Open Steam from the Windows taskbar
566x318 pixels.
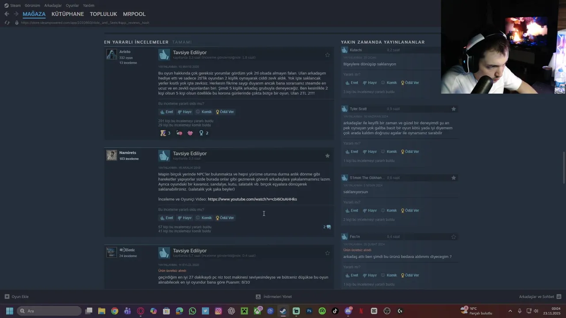[x=283, y=311]
